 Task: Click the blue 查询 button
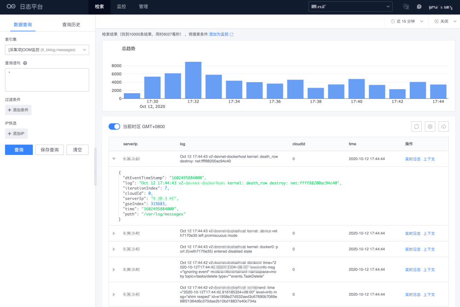[19, 150]
